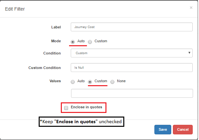Choose Custom for Values
This screenshot has width=199, height=140.
[x=90, y=82]
